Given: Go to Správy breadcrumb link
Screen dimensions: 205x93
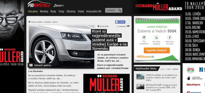Looking at the screenshot, I should tap(55, 22).
